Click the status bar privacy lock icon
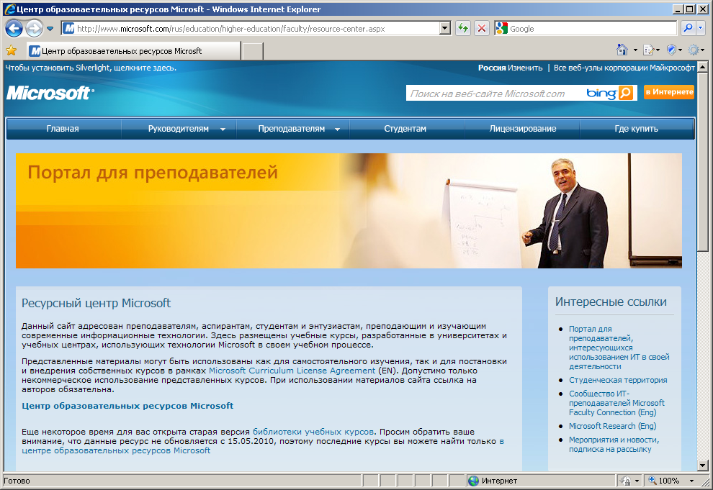The height and width of the screenshot is (490, 713). pyautogui.click(x=626, y=481)
